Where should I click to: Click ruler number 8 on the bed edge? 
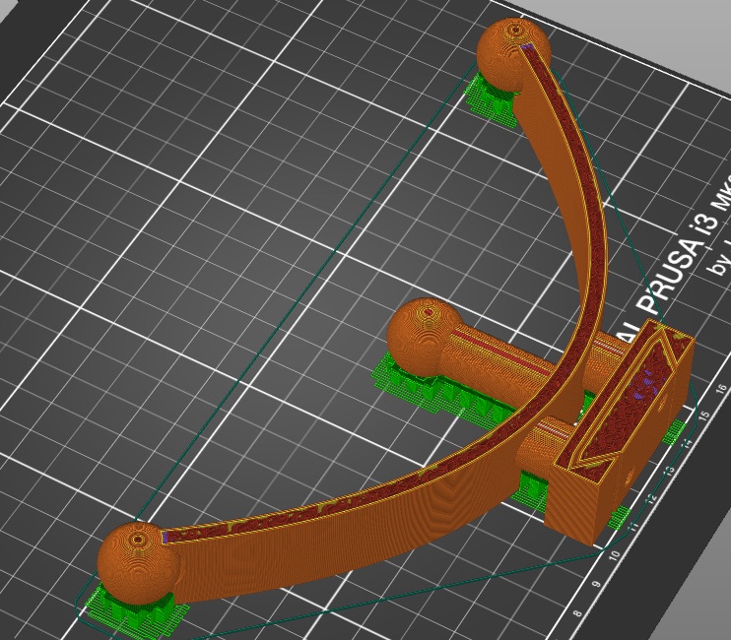pos(577,614)
